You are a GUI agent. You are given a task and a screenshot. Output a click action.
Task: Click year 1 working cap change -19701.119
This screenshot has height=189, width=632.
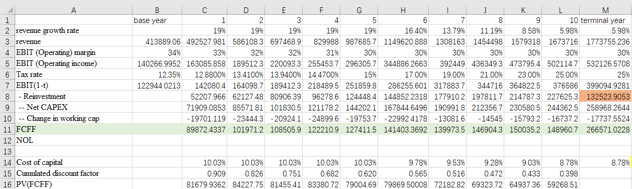(205, 118)
